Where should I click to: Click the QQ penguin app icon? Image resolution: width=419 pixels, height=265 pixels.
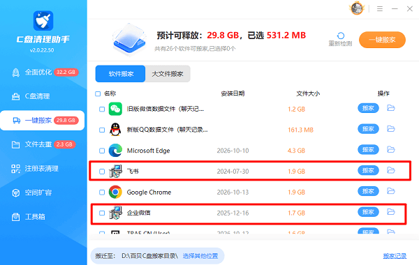(x=115, y=130)
